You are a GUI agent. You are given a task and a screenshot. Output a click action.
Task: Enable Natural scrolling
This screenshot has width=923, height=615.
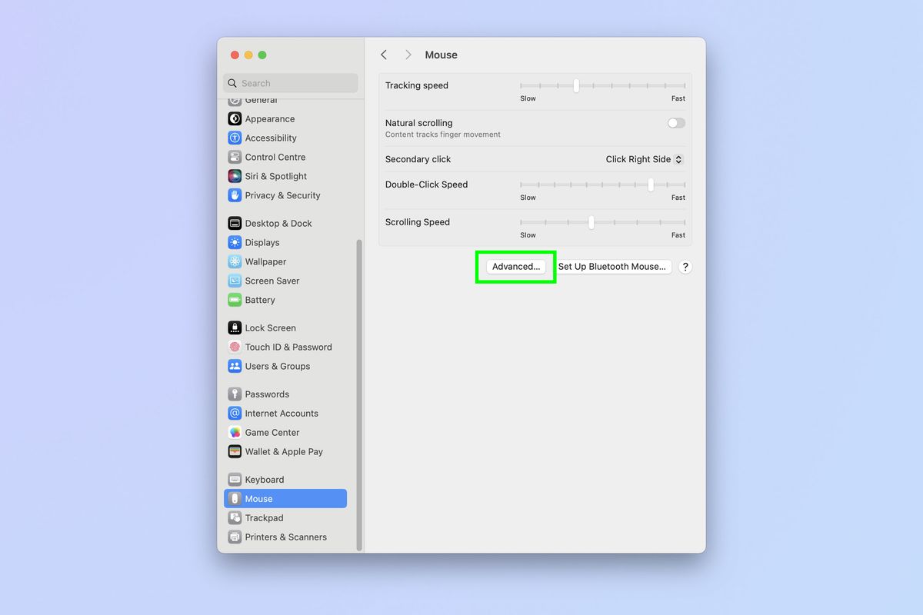[675, 123]
